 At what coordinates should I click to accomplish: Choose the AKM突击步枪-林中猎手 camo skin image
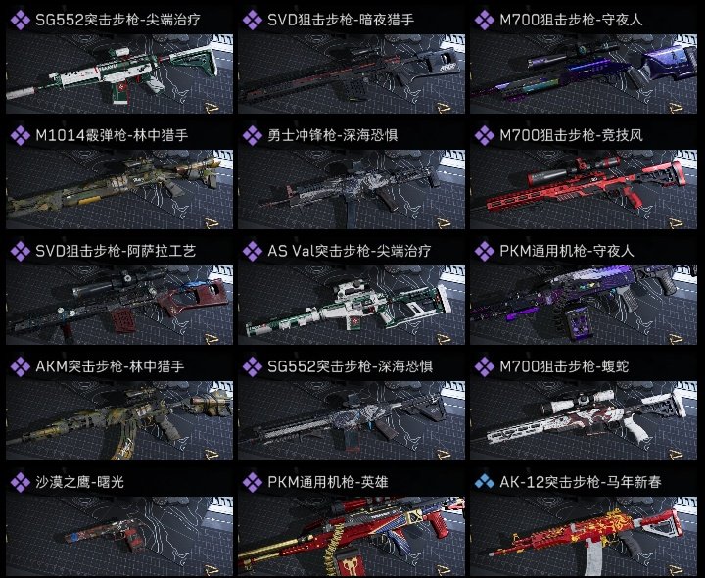pyautogui.click(x=119, y=420)
